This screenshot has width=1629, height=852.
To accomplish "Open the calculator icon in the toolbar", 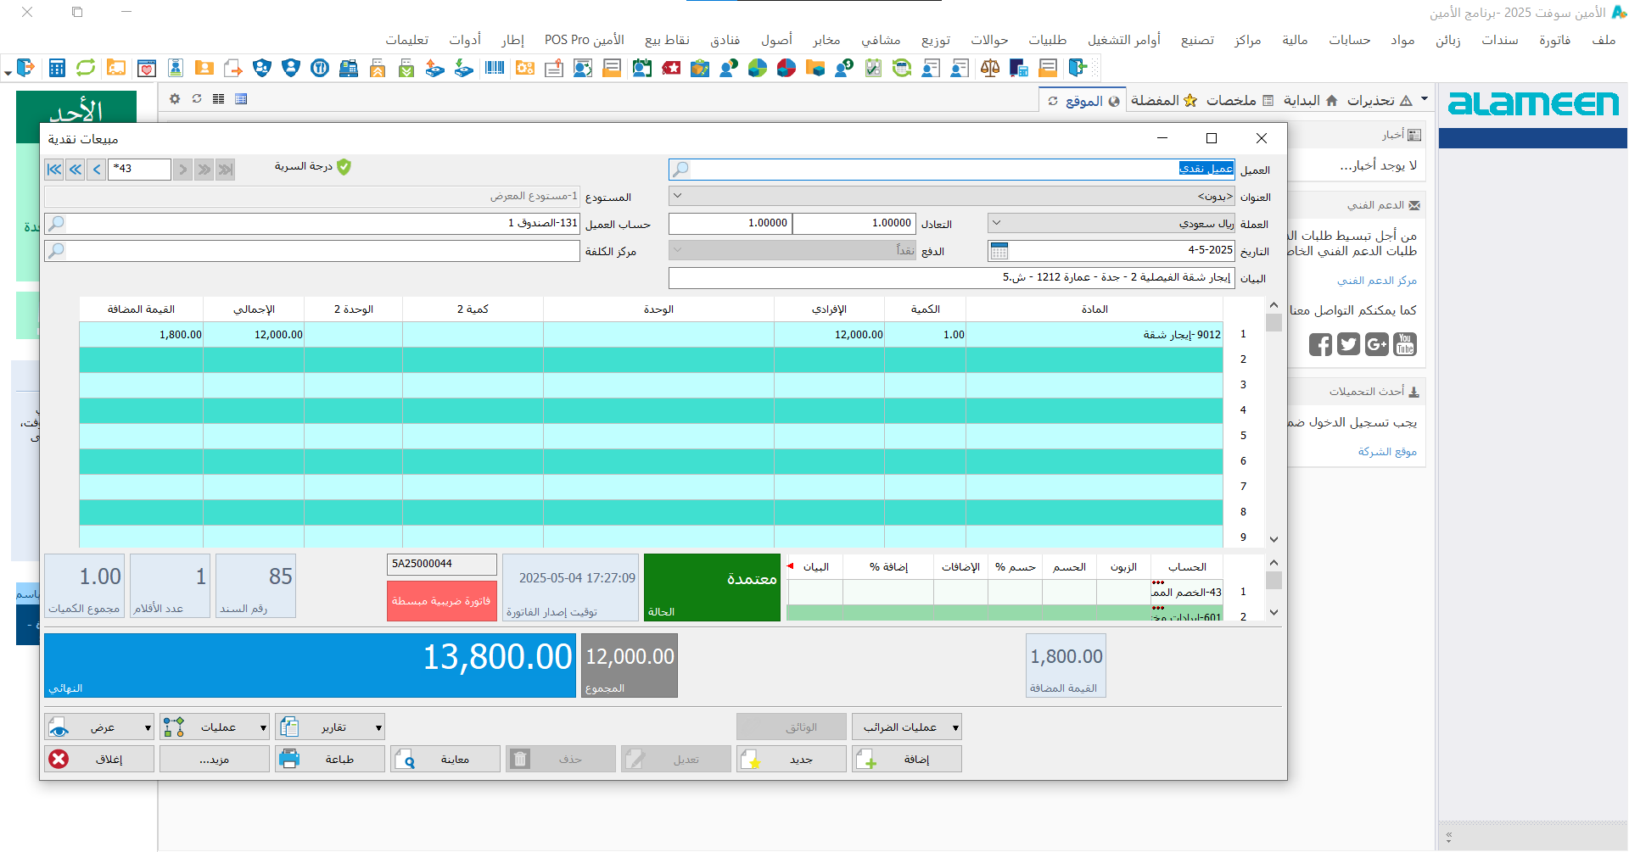I will 57,68.
